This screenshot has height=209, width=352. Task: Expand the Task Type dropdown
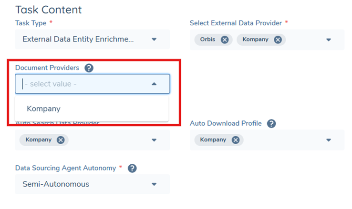click(x=154, y=40)
